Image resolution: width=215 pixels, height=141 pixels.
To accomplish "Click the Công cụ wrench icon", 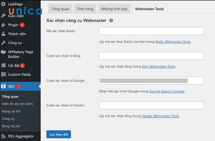I will (3, 43).
